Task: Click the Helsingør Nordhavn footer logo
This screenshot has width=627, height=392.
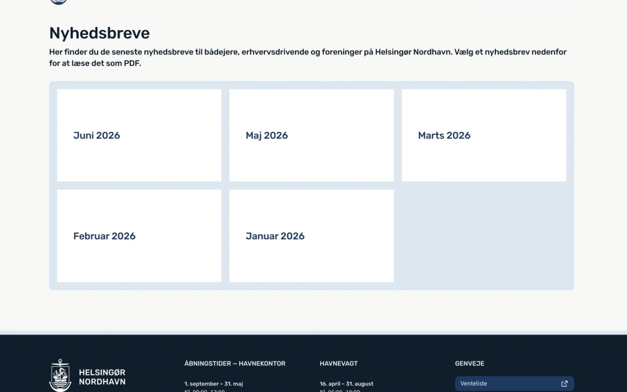Action: coord(87,376)
